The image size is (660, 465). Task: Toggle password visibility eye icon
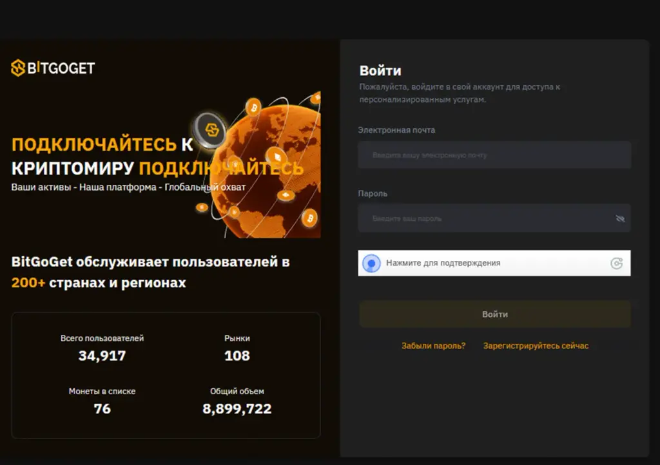(x=620, y=218)
